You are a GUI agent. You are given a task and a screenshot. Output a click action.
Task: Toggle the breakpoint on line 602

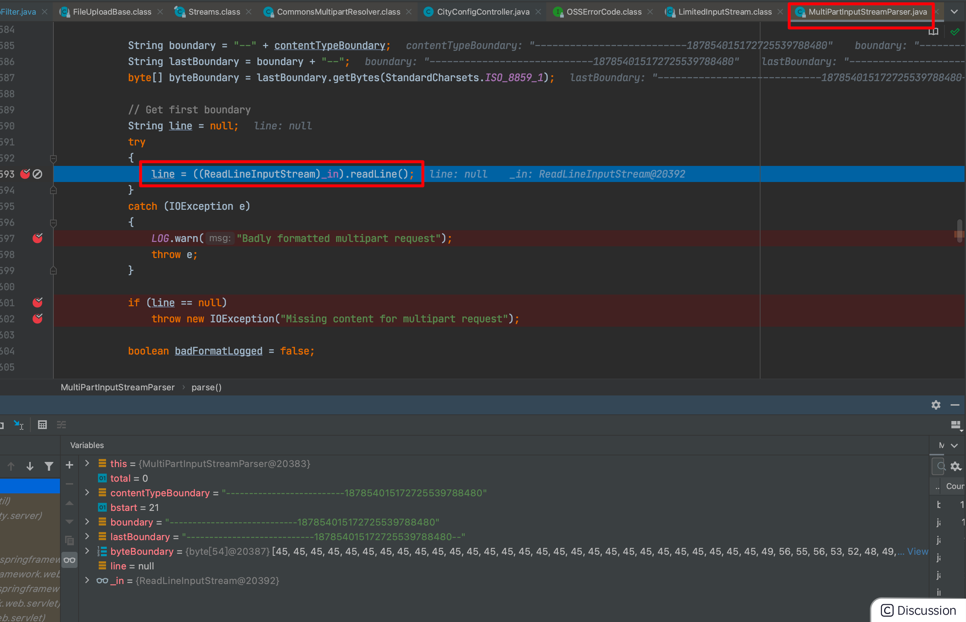(38, 319)
